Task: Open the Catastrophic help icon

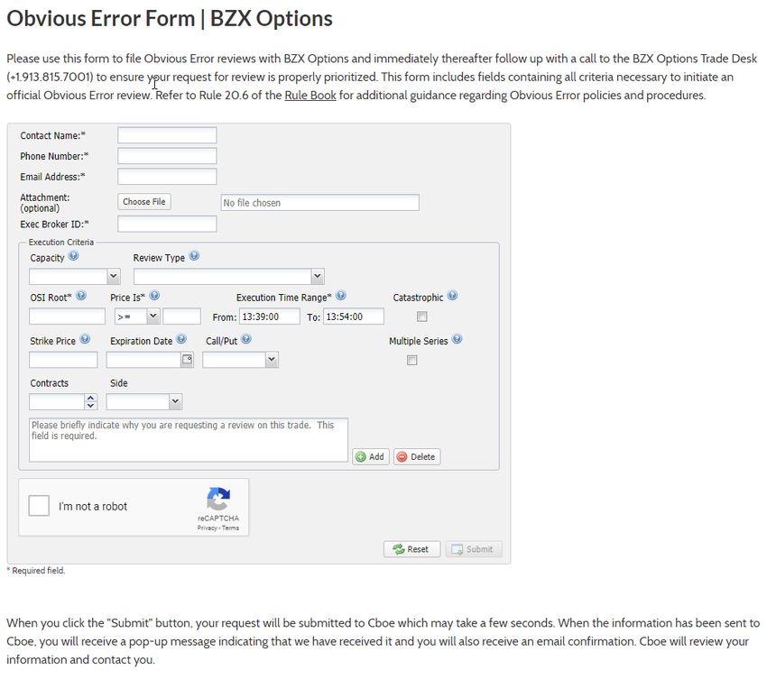Action: pos(452,295)
